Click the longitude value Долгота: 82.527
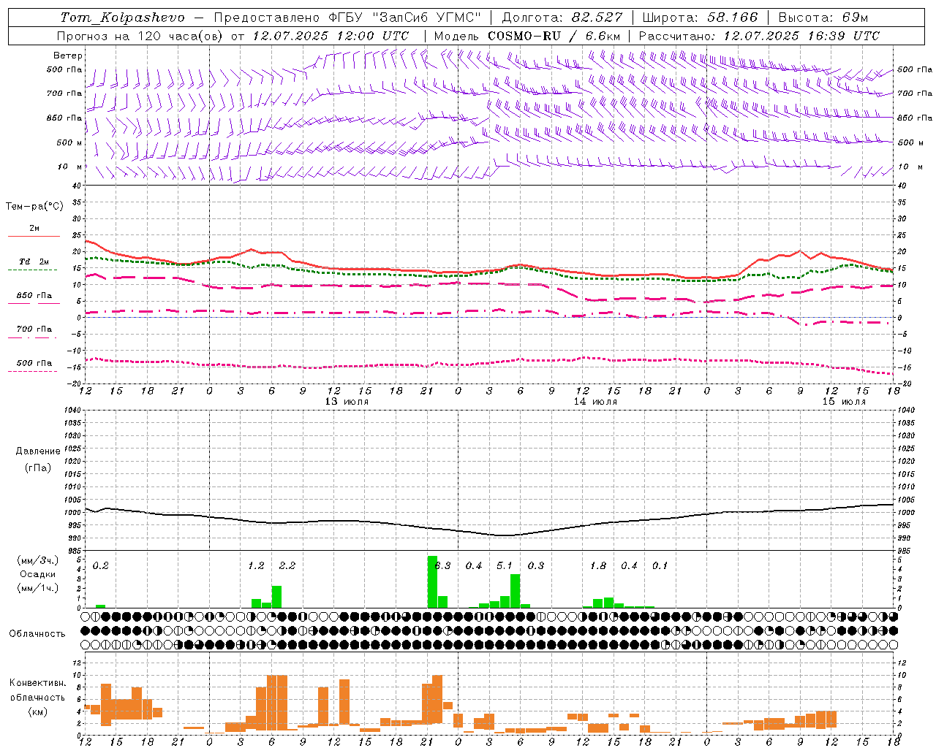Screen dimensions: 936x748 pos(562,18)
